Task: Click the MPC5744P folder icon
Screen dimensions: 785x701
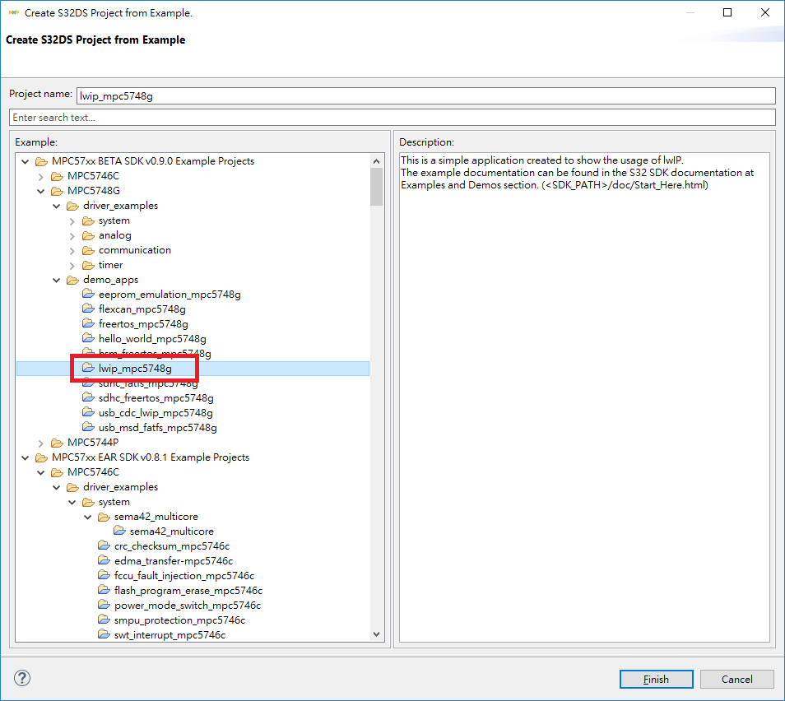Action: coord(57,443)
